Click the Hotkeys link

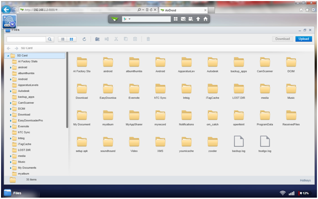pos(305,180)
